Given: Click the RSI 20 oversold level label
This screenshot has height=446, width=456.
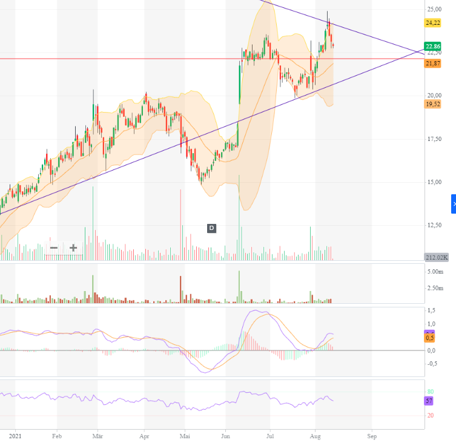Looking at the screenshot, I should (x=431, y=416).
